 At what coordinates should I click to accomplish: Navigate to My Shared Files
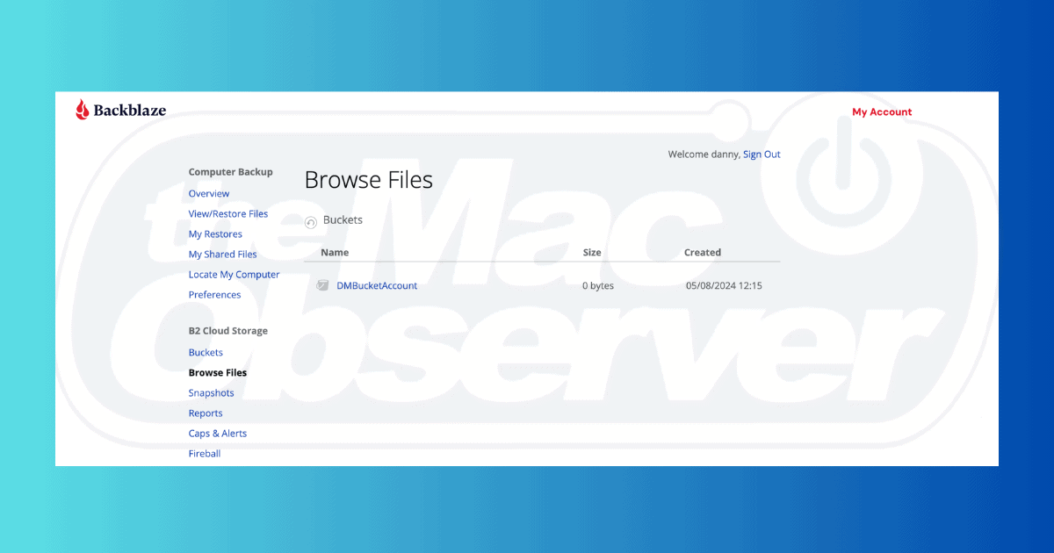pyautogui.click(x=223, y=255)
